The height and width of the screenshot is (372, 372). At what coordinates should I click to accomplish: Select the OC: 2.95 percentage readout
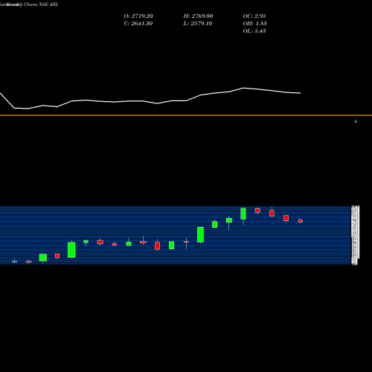coord(254,16)
